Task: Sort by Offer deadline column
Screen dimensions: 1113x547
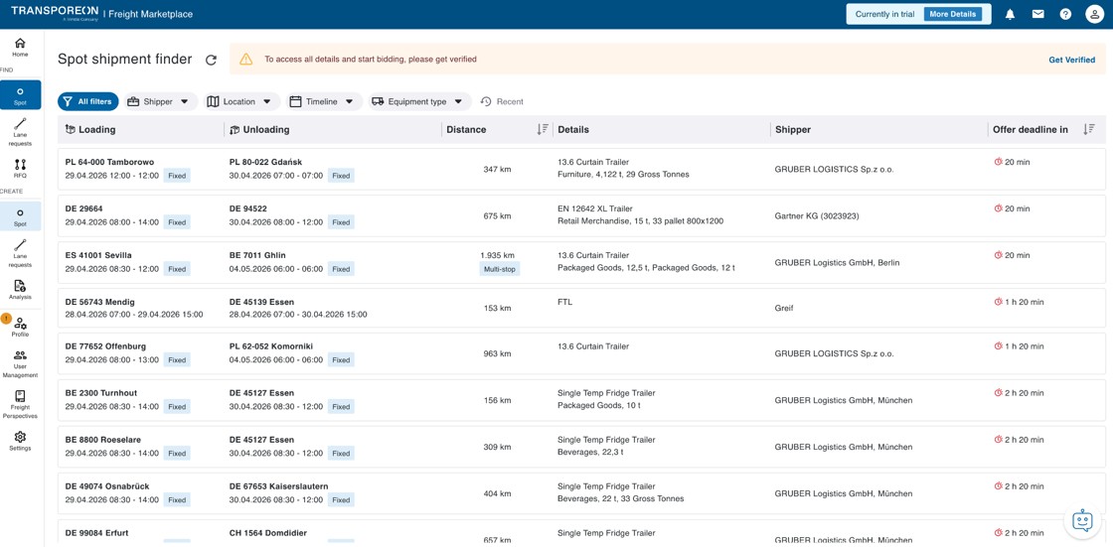Action: point(1089,129)
